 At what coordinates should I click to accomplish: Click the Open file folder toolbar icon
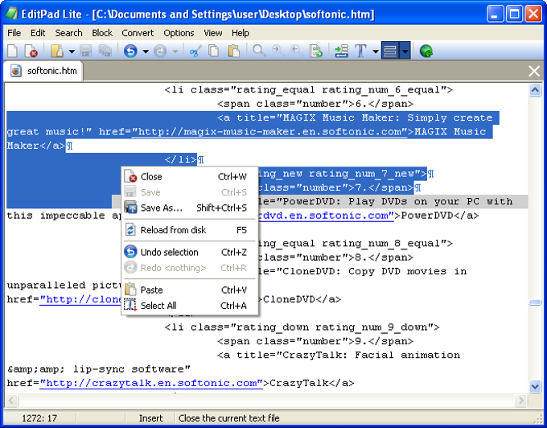point(57,51)
